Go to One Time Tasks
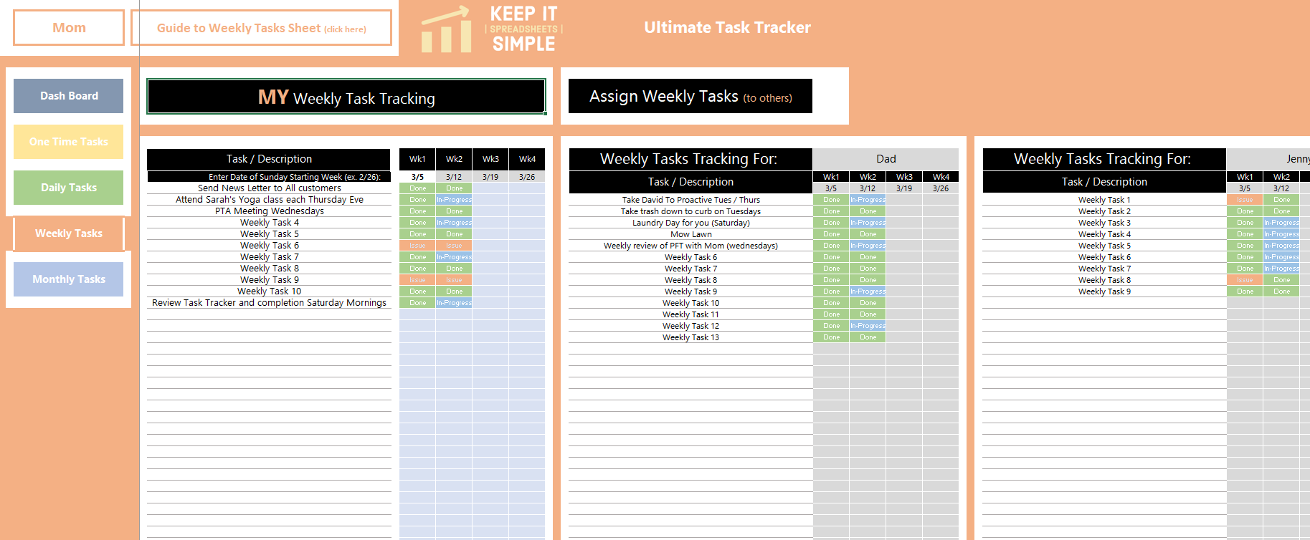Viewport: 1310px width, 540px height. [69, 142]
